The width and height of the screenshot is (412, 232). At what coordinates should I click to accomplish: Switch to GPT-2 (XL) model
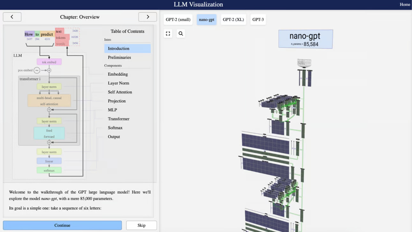pyautogui.click(x=233, y=19)
